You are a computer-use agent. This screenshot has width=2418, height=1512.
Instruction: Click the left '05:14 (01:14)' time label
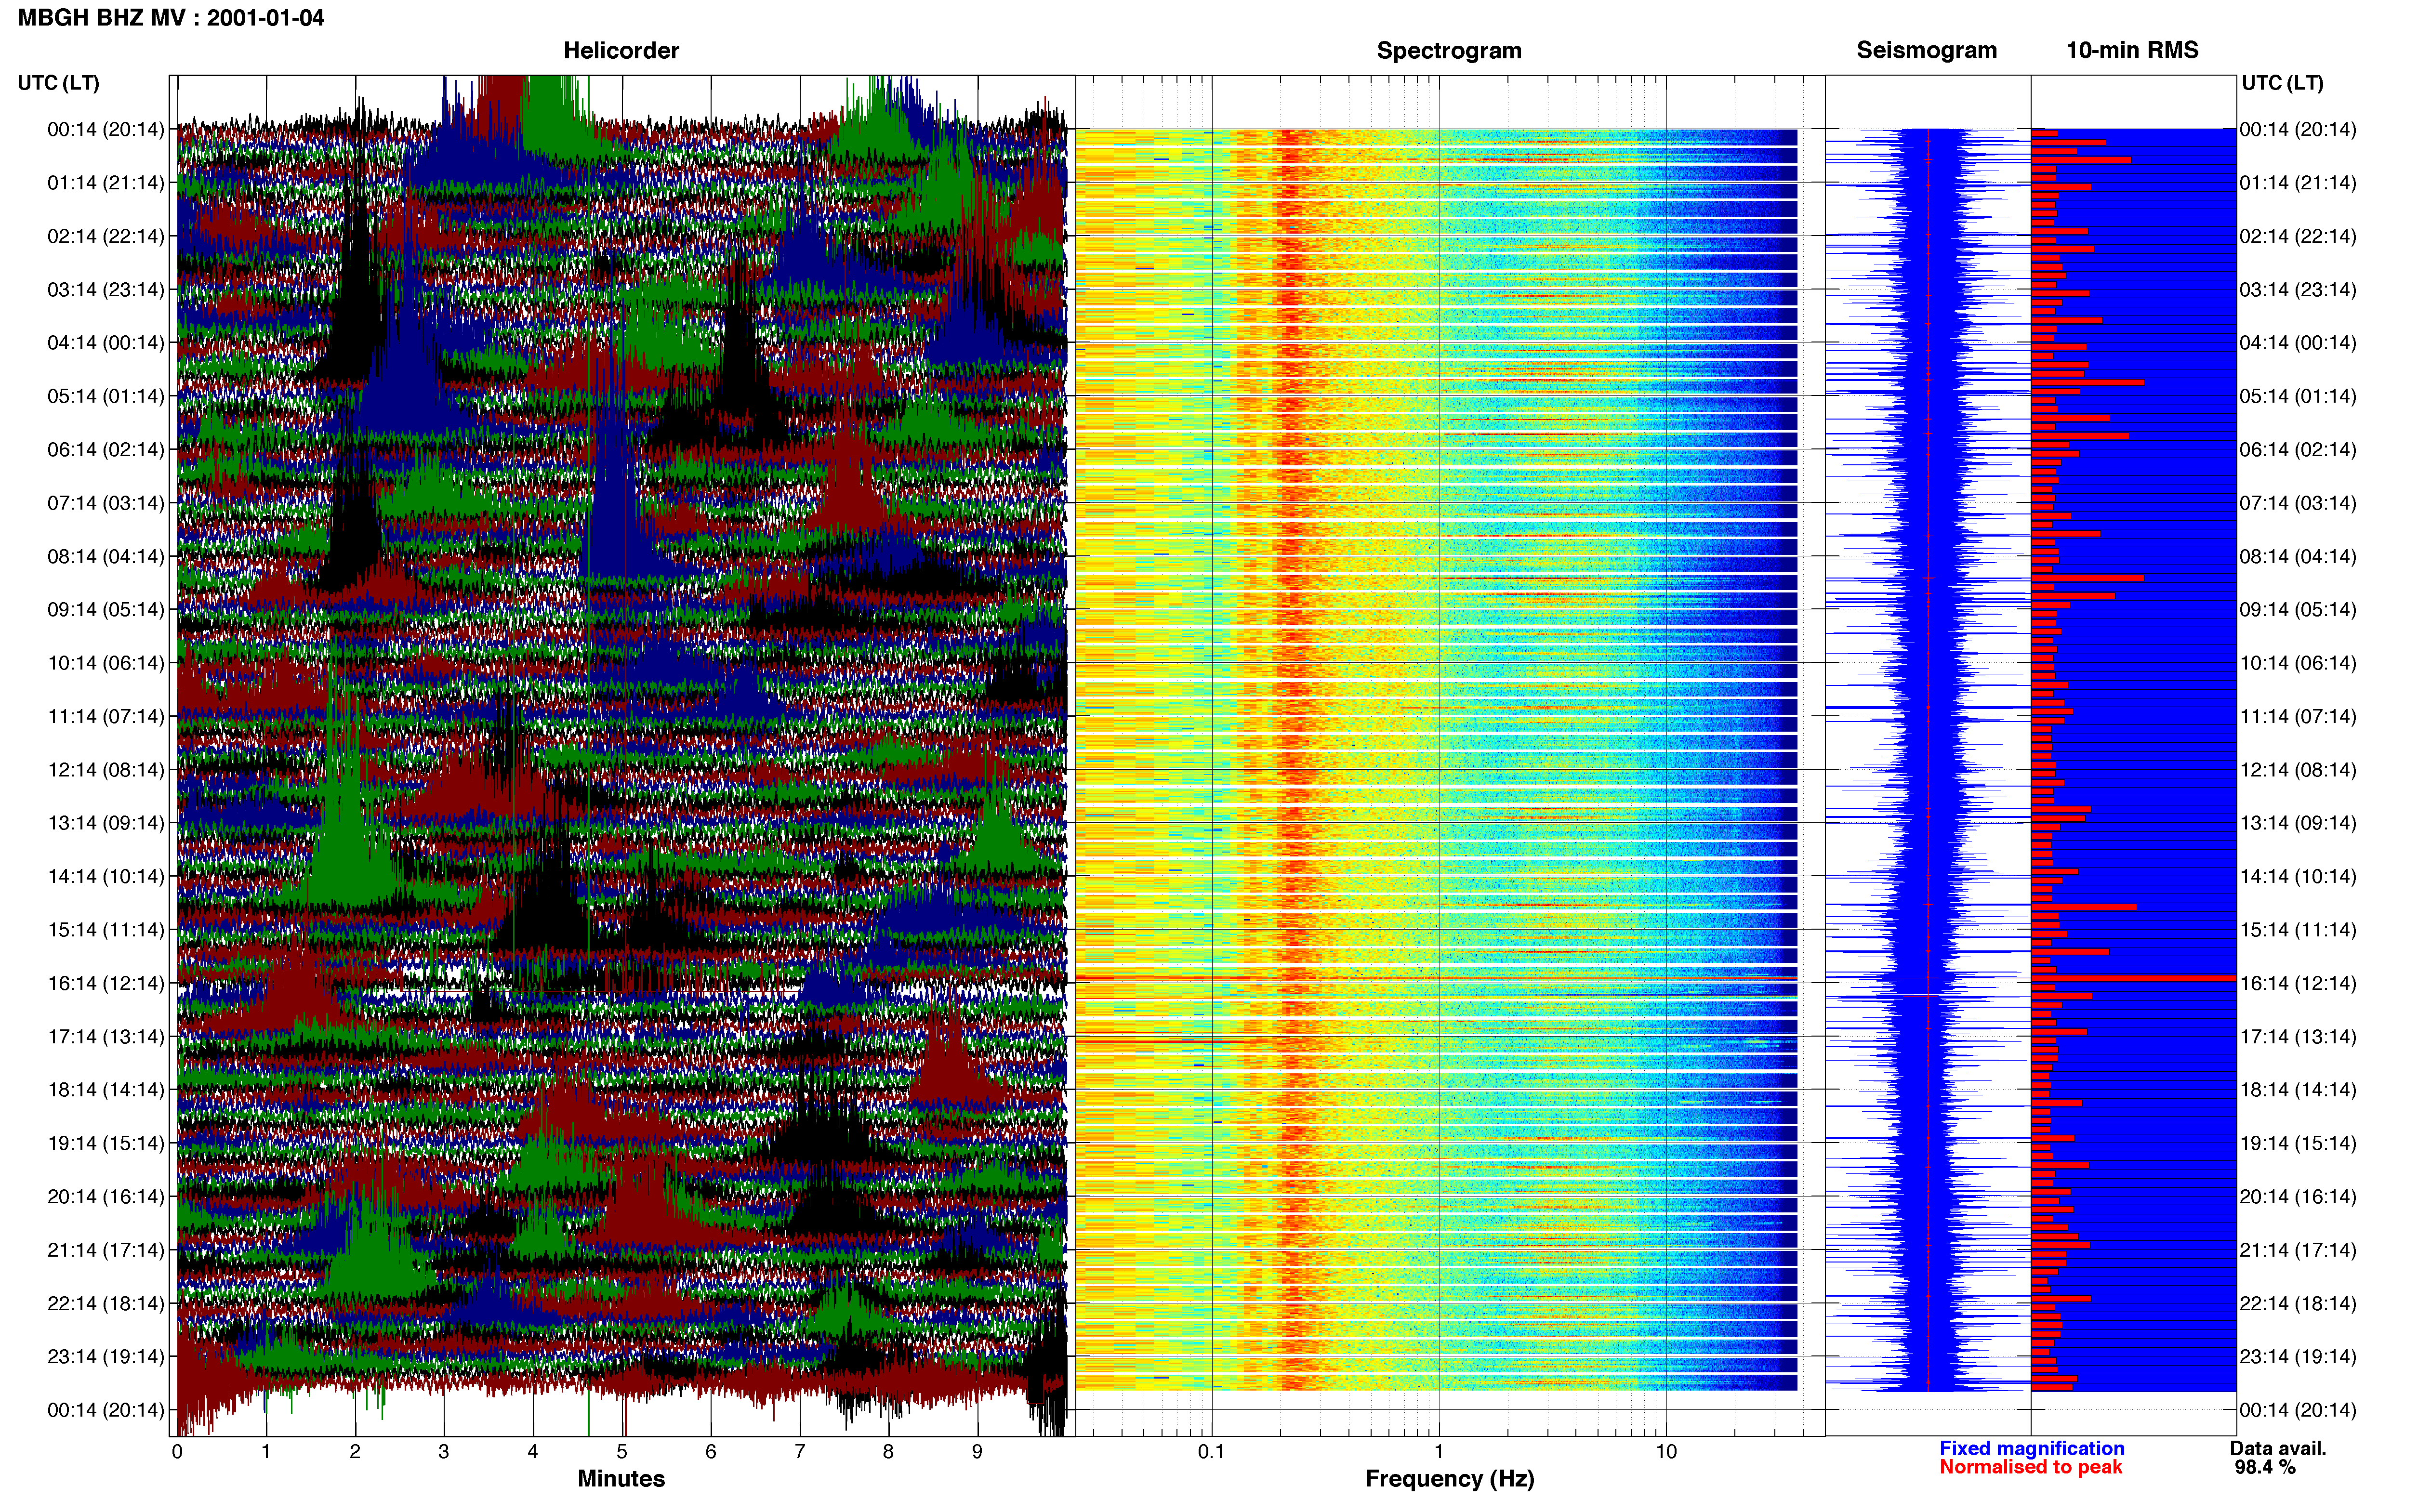pos(106,396)
